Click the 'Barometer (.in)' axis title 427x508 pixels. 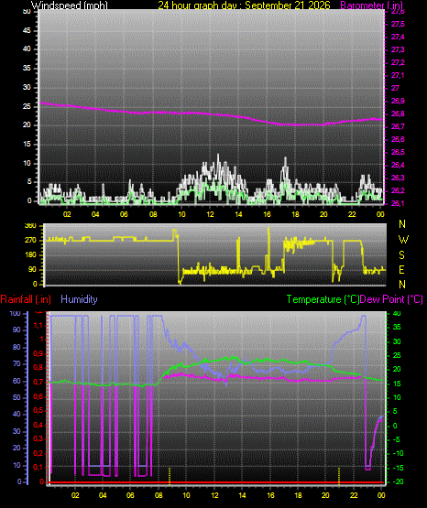[371, 5]
